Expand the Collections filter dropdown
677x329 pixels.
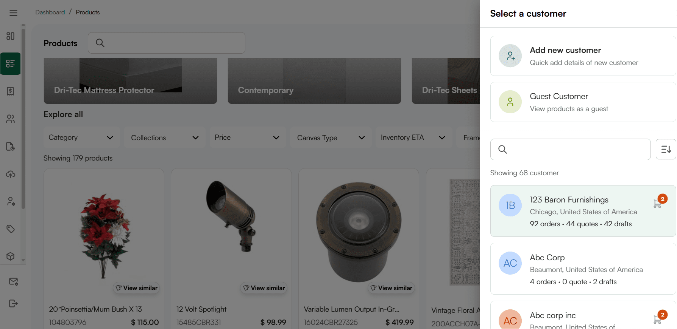pyautogui.click(x=165, y=137)
